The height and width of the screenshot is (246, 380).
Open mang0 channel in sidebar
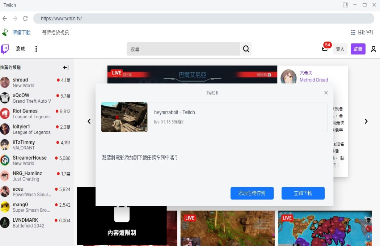click(36, 207)
